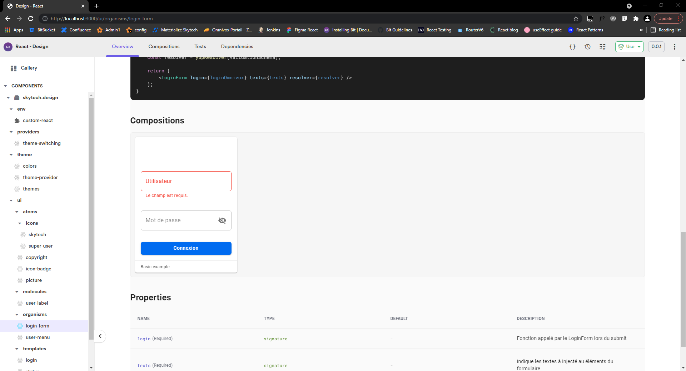Open a new browser tab
This screenshot has height=371, width=686.
click(x=96, y=6)
